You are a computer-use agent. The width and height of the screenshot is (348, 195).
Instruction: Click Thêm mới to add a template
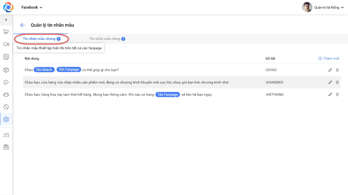(329, 58)
